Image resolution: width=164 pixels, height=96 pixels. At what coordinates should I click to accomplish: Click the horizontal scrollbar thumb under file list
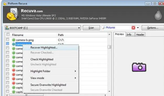(x=26, y=95)
